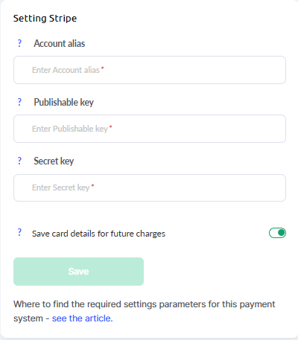
Task: Click the question mark next to Secret key
Action: click(x=19, y=161)
